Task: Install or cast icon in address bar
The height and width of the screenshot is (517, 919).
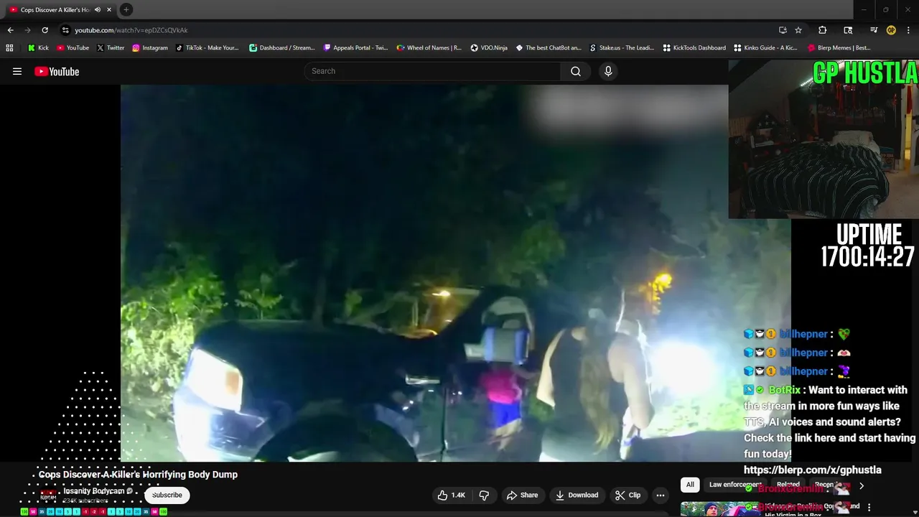Action: pos(783,30)
